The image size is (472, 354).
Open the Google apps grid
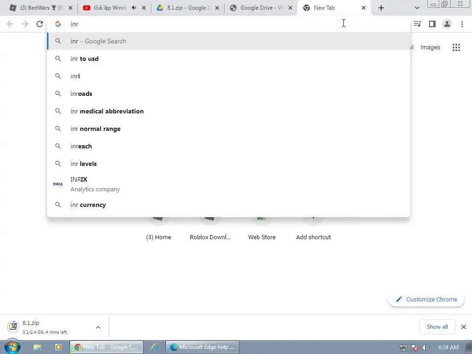(456, 47)
